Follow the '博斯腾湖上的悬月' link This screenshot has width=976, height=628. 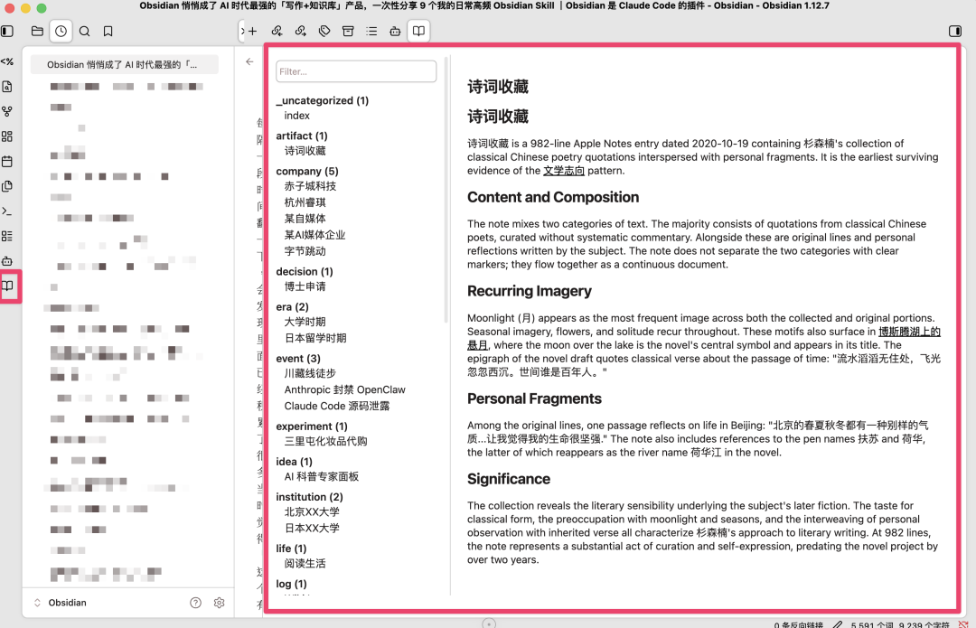click(909, 332)
